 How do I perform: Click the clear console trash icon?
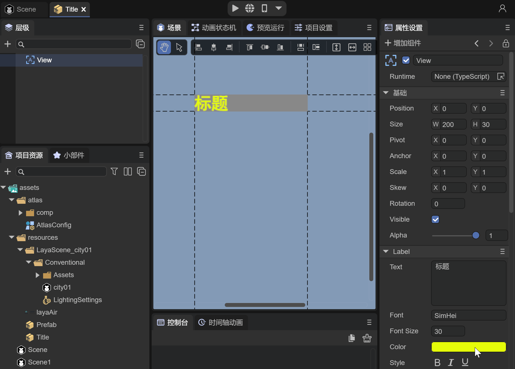click(x=367, y=338)
